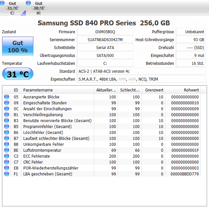Screen dimensions: 209x208
Task: Click Host-Schreibvorgänge value 93 GB
Action: (191, 39)
